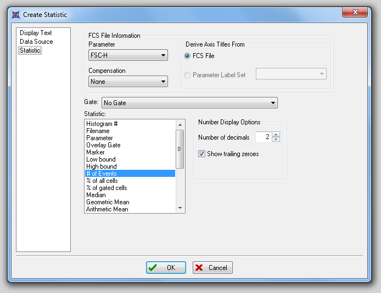
Task: Open the Compensation dropdown showing None
Action: point(128,82)
